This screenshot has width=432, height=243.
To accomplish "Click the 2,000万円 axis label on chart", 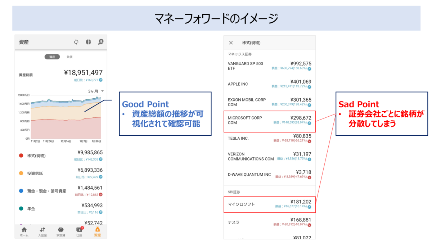I will [24, 95].
